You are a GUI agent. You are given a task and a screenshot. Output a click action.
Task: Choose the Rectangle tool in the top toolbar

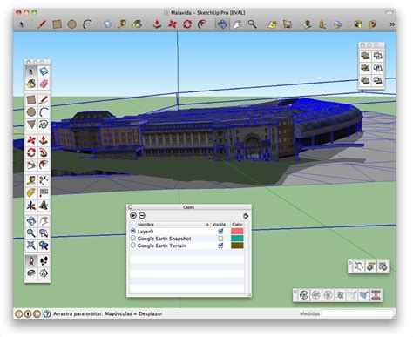pos(57,24)
